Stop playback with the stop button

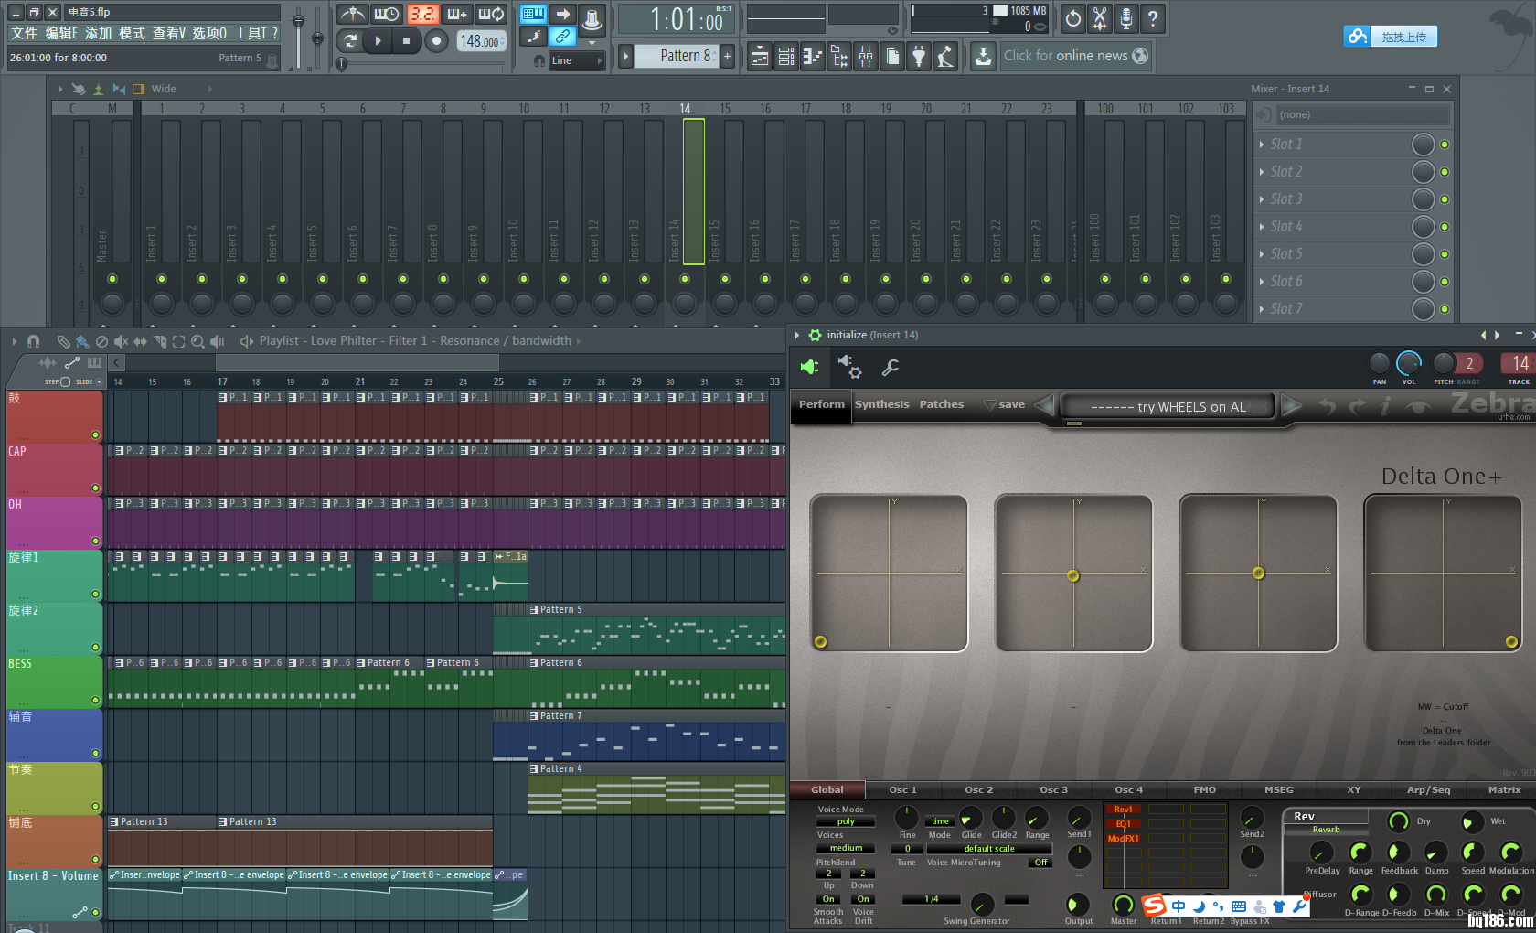click(x=407, y=41)
